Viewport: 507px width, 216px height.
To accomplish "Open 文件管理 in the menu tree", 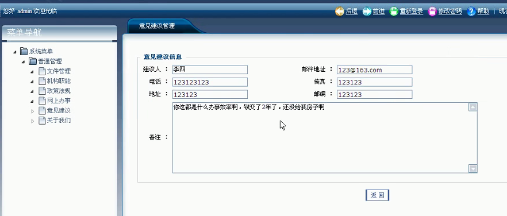I will (x=59, y=71).
